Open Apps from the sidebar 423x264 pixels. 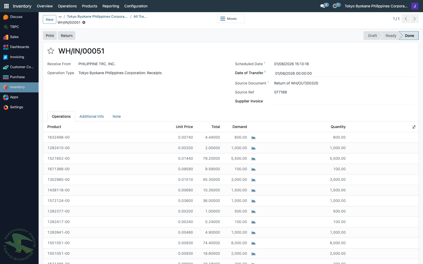tap(19, 97)
